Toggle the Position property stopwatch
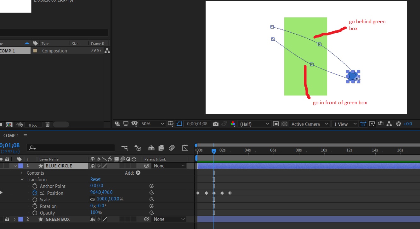Image resolution: width=420 pixels, height=229 pixels. [35, 193]
